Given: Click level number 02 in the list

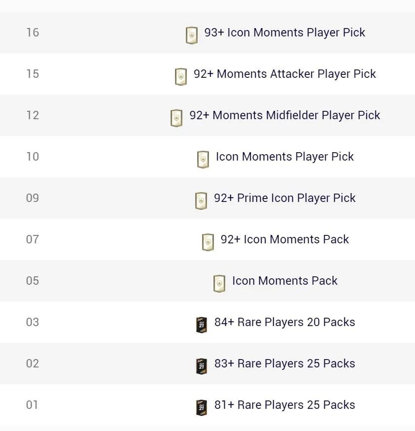Looking at the screenshot, I should [33, 364].
